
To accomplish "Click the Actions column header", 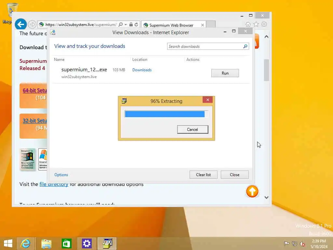I will point(193,60).
